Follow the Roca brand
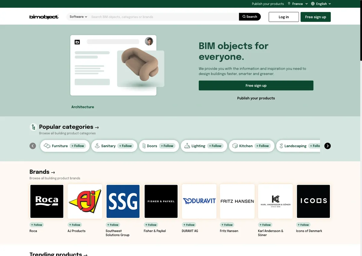This screenshot has height=256, width=362. 37,225
